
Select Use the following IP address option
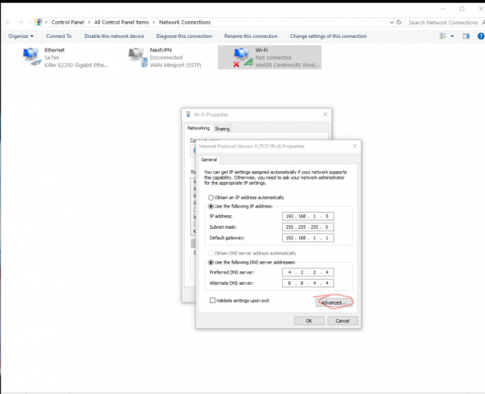coord(211,206)
